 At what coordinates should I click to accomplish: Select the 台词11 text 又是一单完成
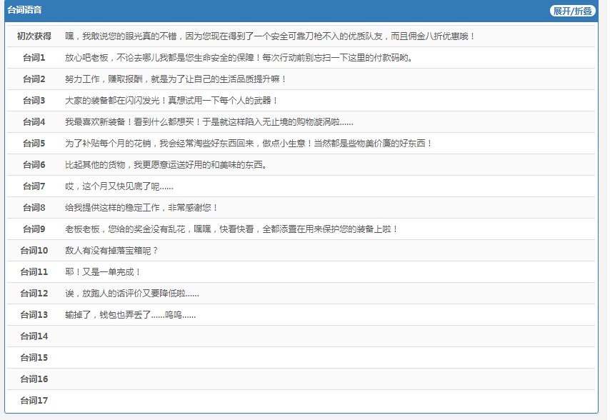[104, 272]
